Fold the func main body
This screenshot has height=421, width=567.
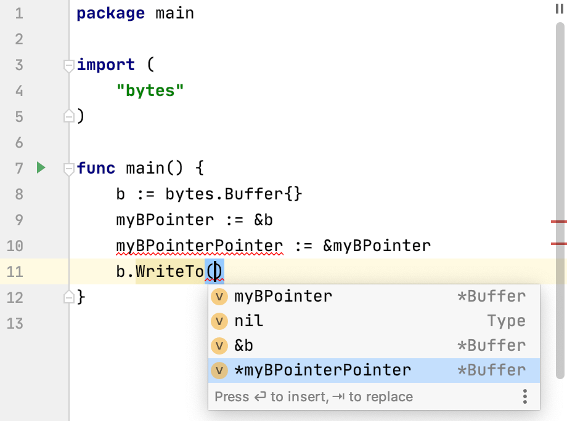click(68, 169)
